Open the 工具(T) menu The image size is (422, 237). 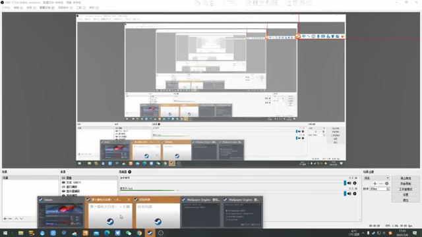[80, 8]
